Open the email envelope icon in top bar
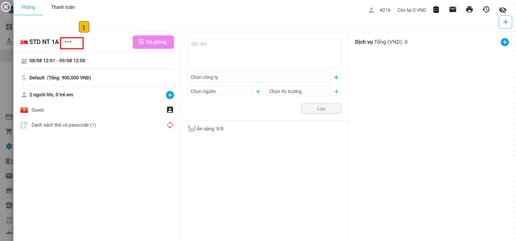516x241 pixels. pos(453,10)
